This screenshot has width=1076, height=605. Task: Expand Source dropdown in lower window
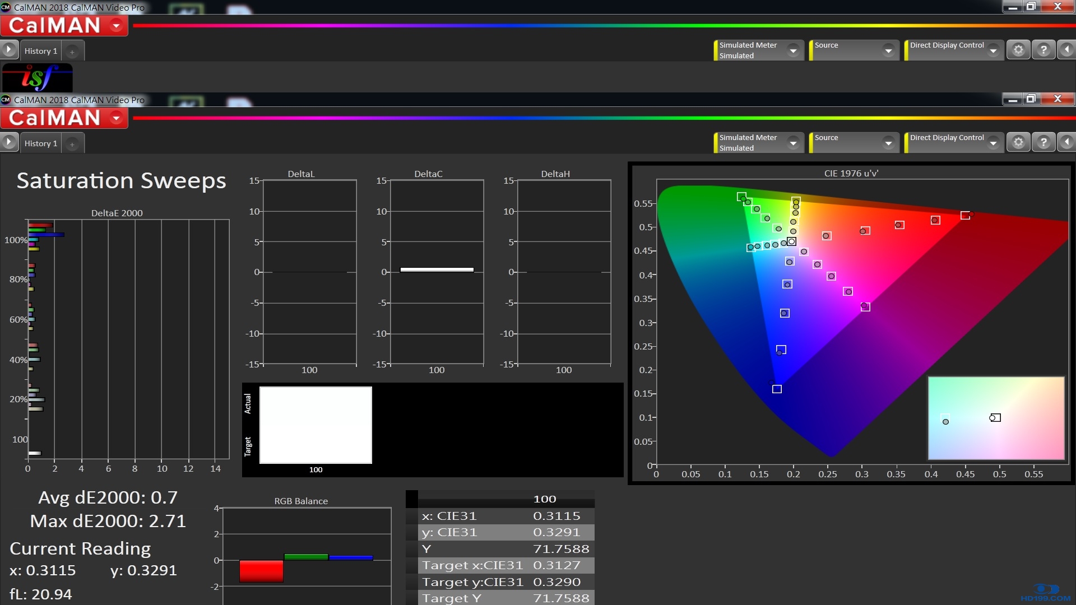[888, 143]
